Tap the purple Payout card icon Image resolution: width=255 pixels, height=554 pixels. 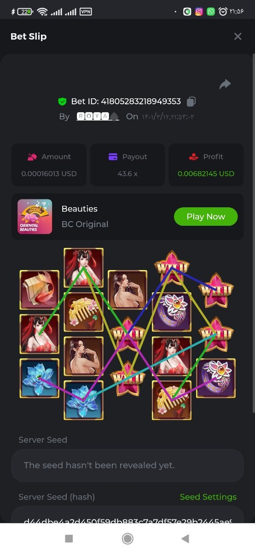113,157
